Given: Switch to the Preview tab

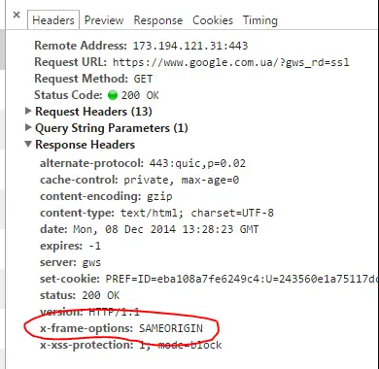Looking at the screenshot, I should click(104, 20).
